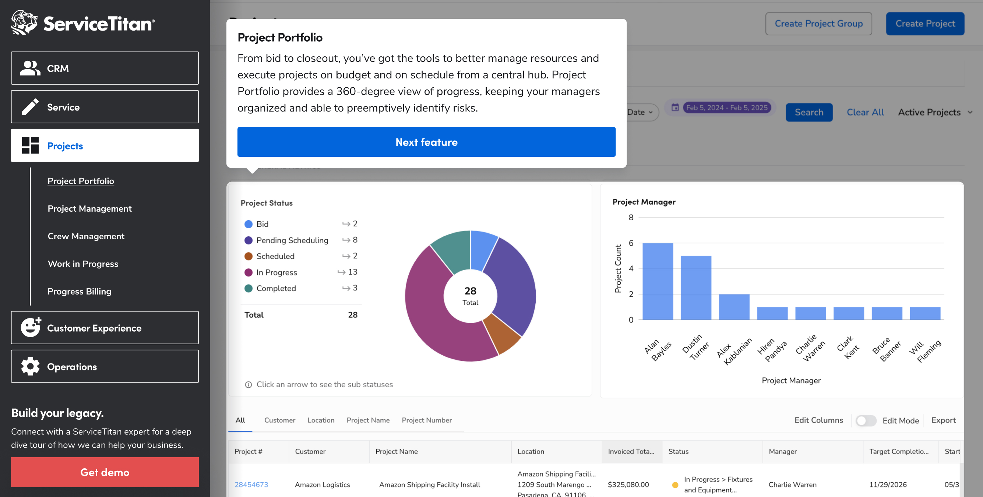Click the ServiceTitan logo icon
Screen dimensions: 983x497
(x=24, y=23)
